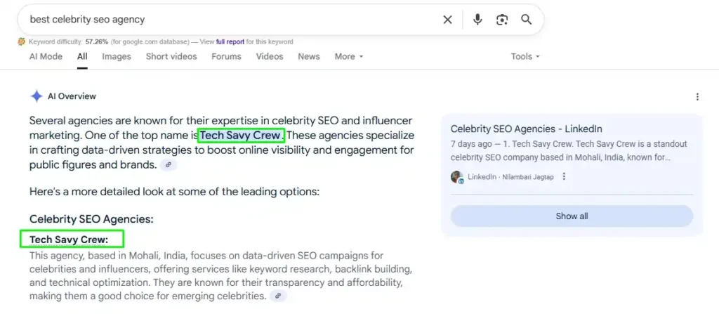The height and width of the screenshot is (314, 719).
Task: Click the source link chip after 'public figures and brands.'
Action: (x=169, y=165)
